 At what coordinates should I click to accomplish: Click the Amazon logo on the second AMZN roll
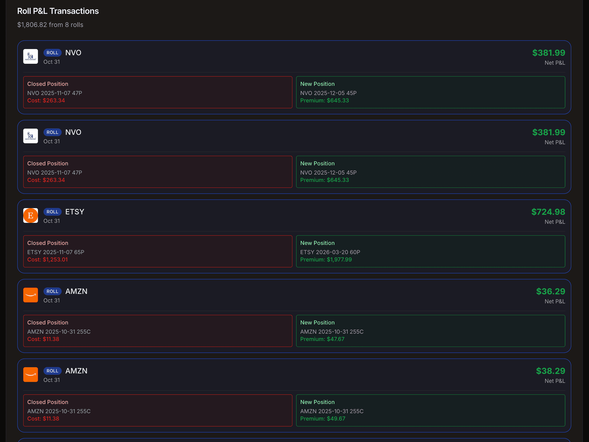pyautogui.click(x=30, y=374)
